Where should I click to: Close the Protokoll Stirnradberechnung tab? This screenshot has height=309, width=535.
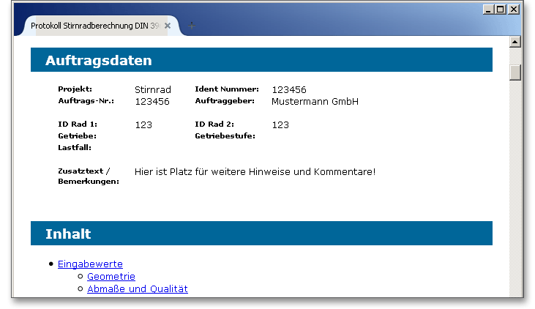168,26
